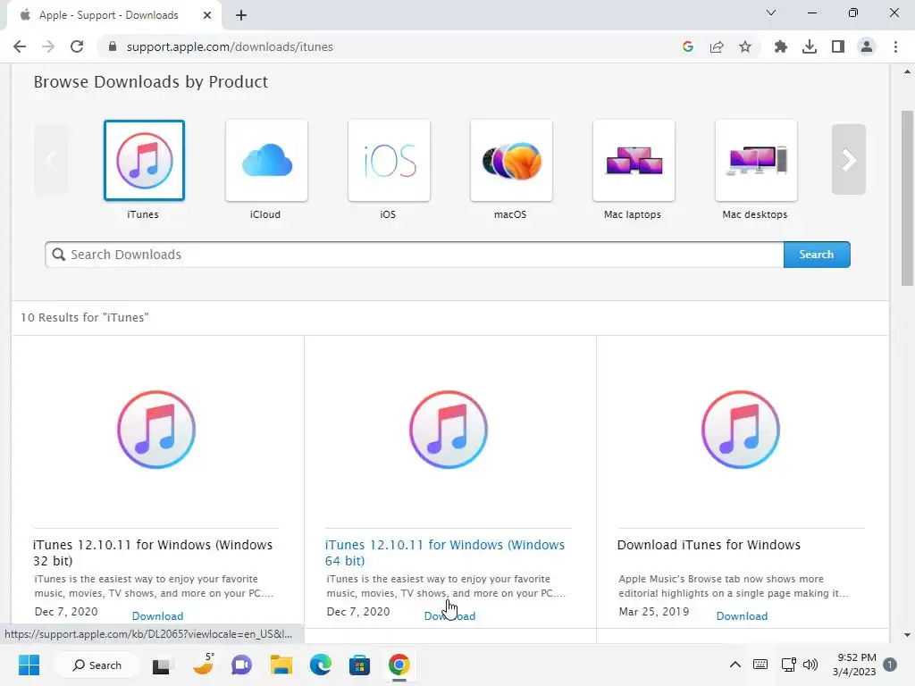Toggle Chrome side panel icon

click(838, 46)
